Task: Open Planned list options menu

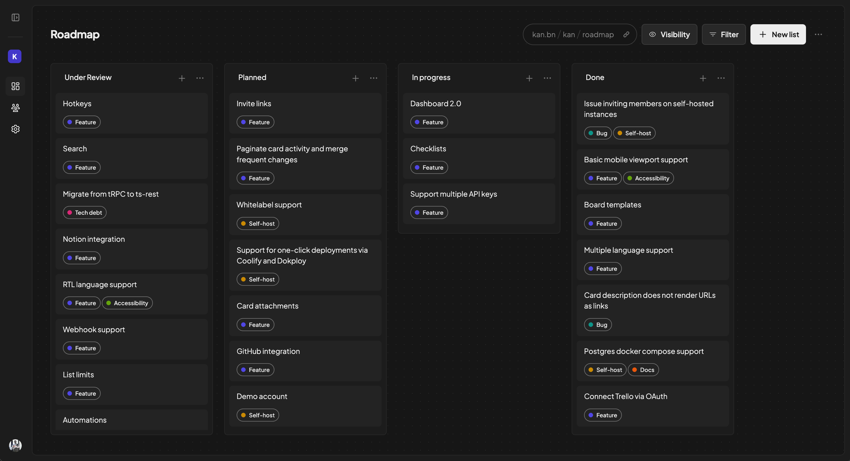Action: 373,78
